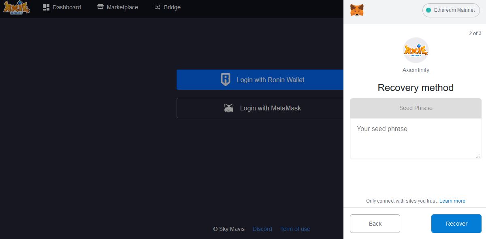Click the © Sky Mavis footer text
Viewport: 486px width, 239px height.
tap(229, 229)
